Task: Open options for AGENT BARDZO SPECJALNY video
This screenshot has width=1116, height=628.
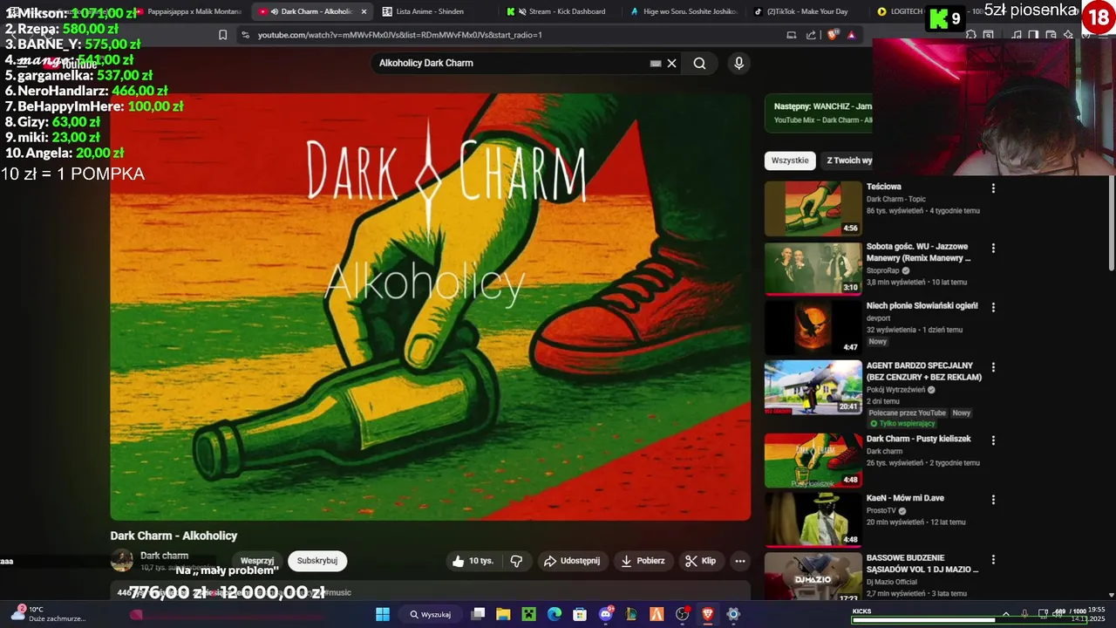Action: 993,367
